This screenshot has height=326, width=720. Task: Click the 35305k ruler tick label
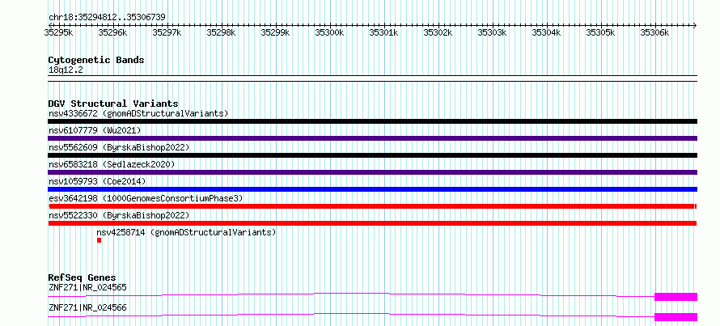click(x=600, y=32)
